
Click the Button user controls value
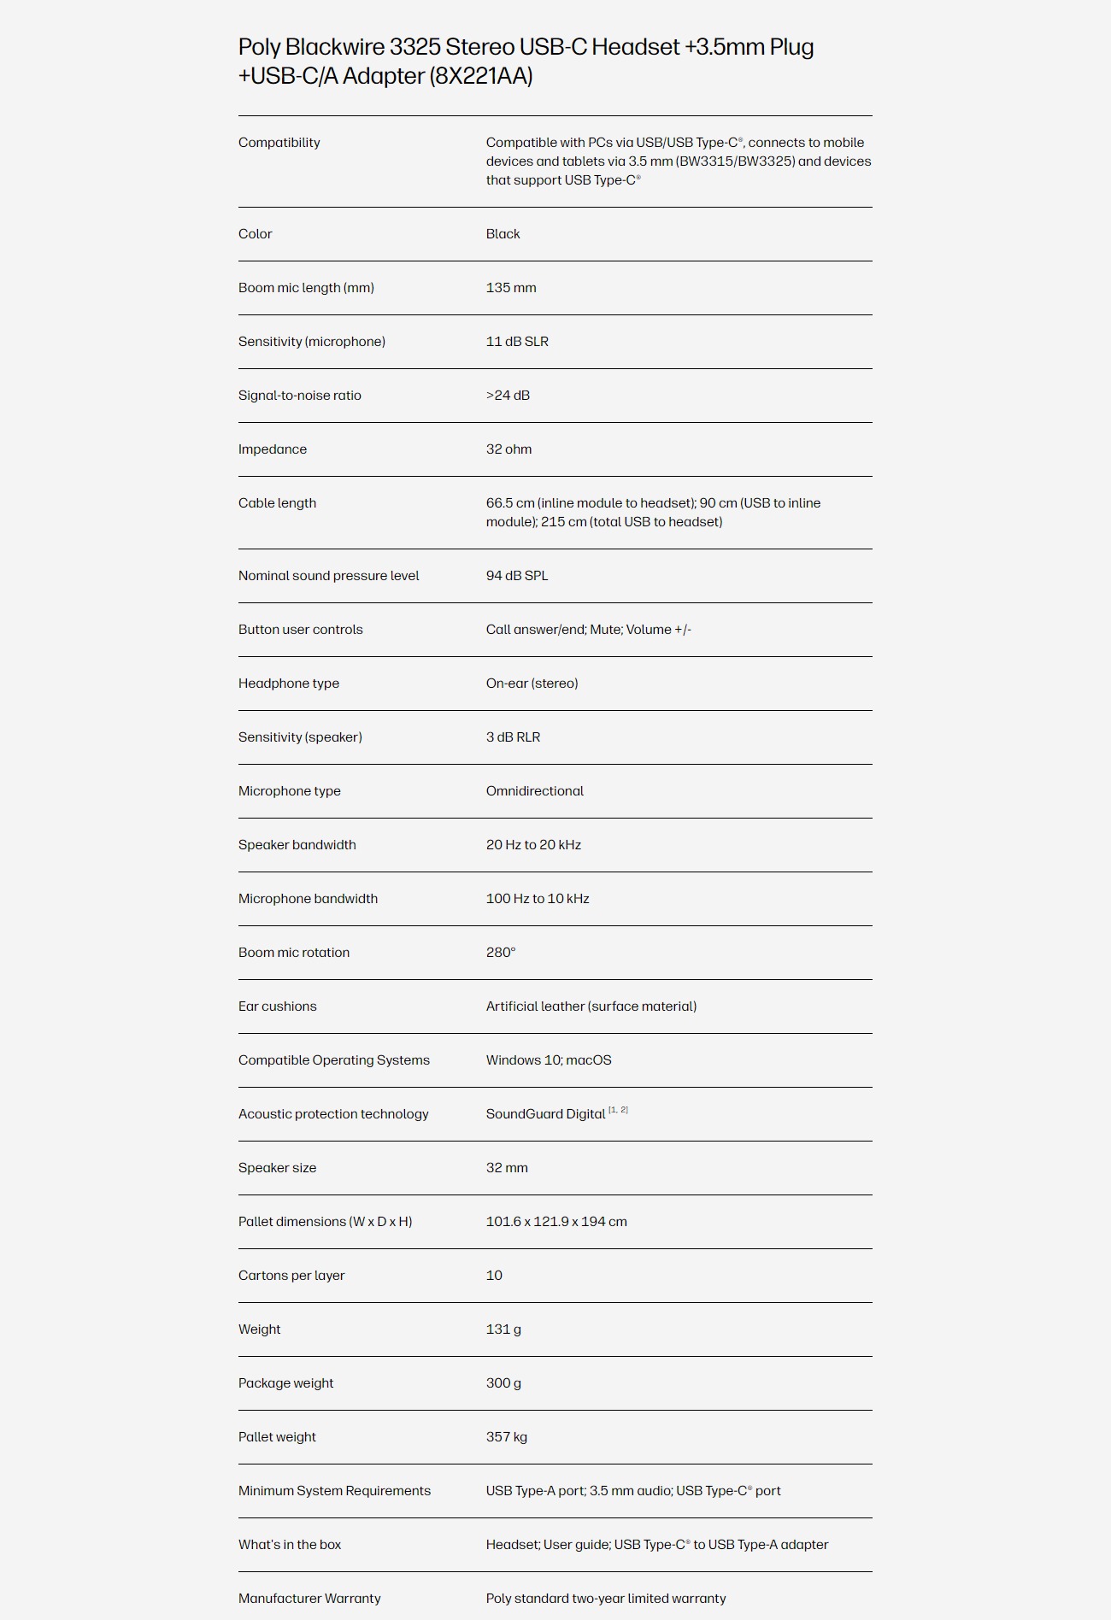589,630
